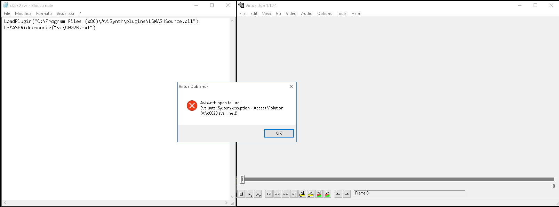Open the VirtualDub Tools menu
Screen dimensions: 559x207
point(342,14)
